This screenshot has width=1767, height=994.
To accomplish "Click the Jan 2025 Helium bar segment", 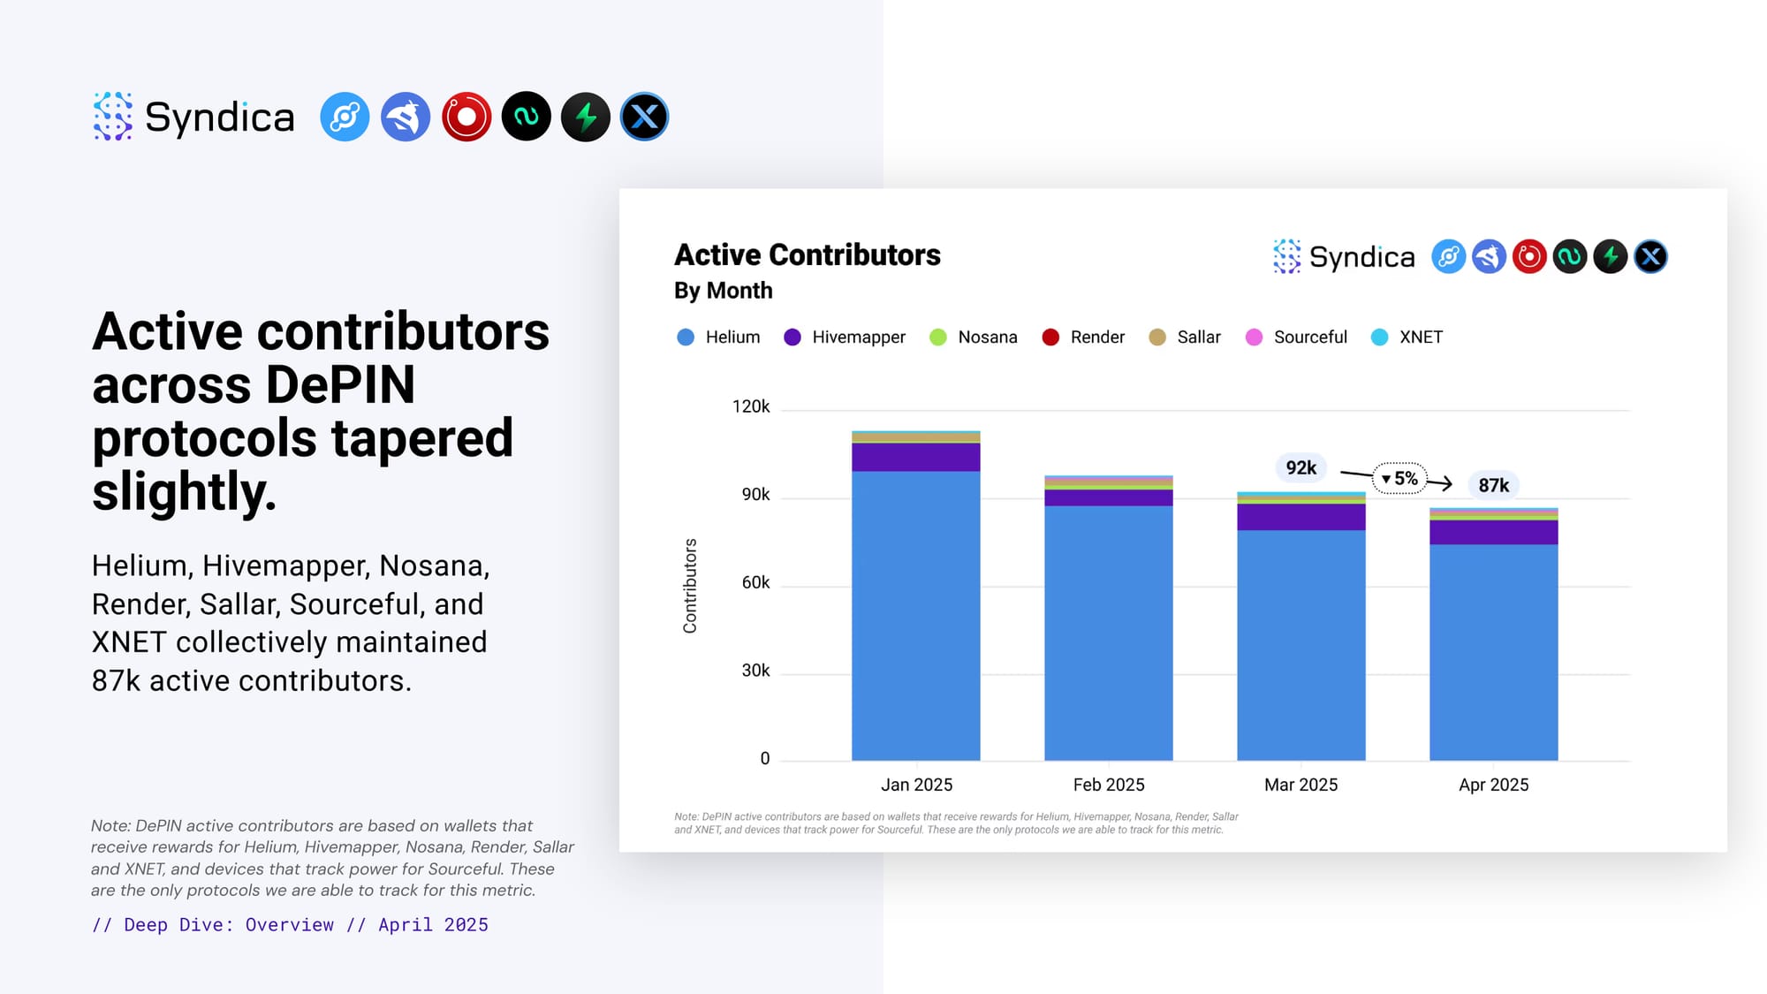I will pos(916,615).
